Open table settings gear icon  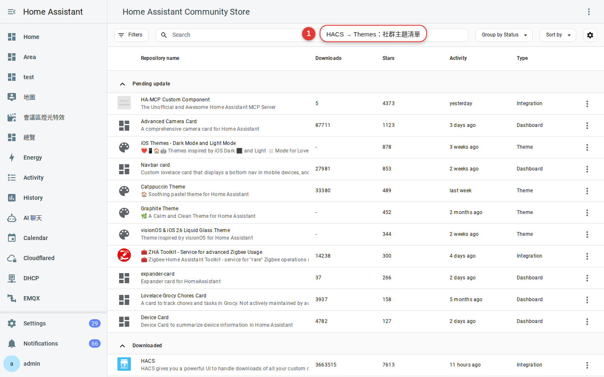[x=590, y=35]
